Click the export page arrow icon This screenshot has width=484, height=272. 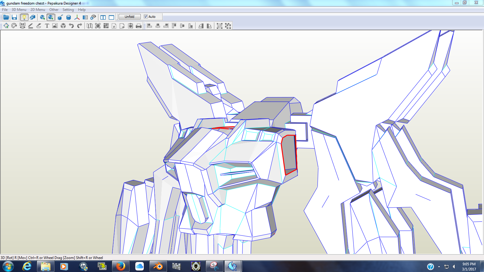(x=122, y=26)
